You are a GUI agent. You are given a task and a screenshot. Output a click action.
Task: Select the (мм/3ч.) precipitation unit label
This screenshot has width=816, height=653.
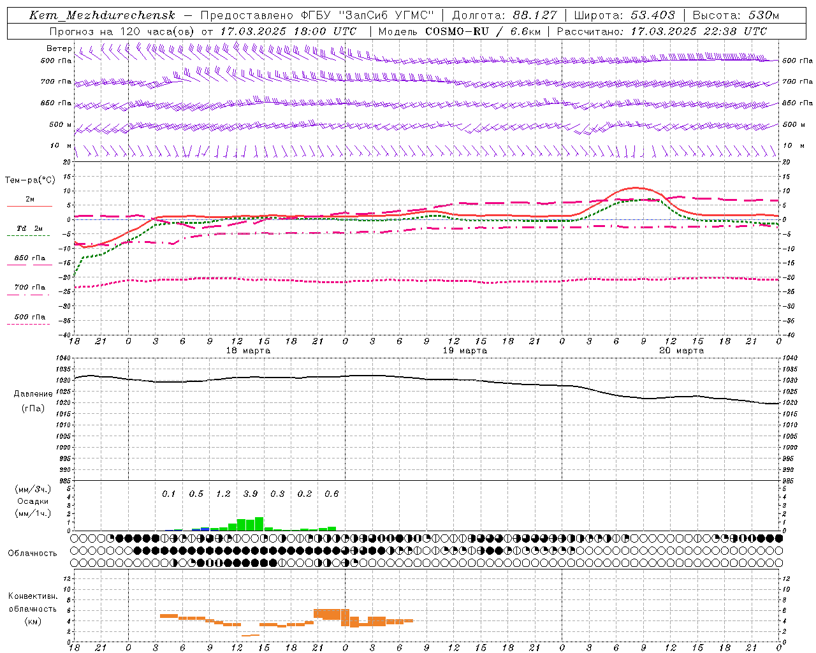tap(33, 489)
